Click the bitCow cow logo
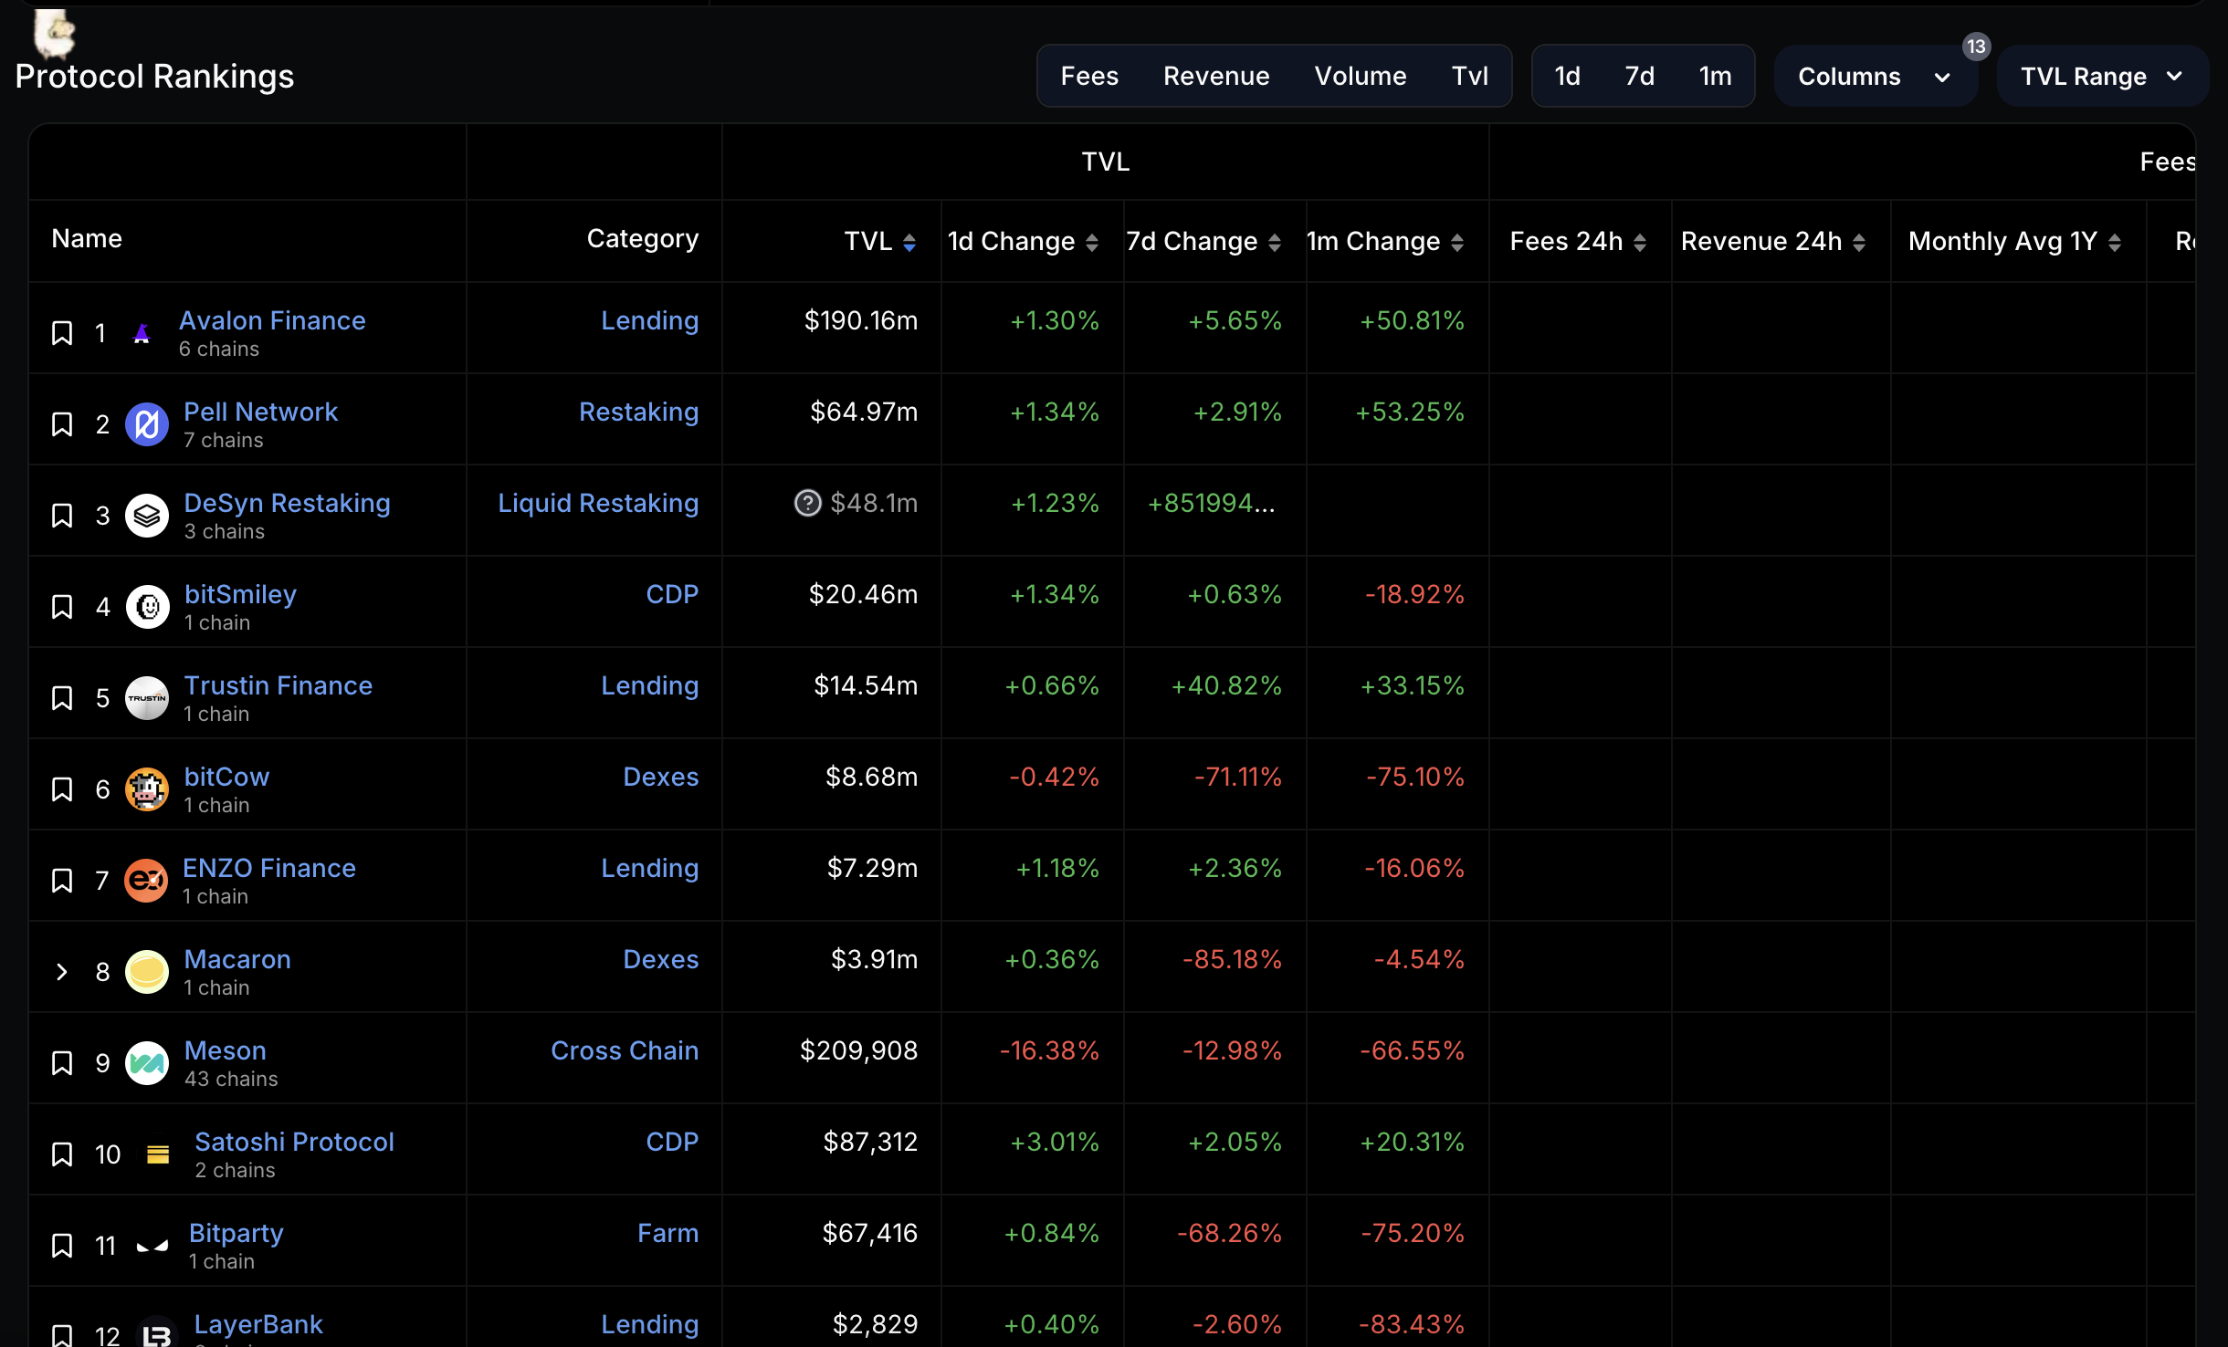Image resolution: width=2228 pixels, height=1347 pixels. pyautogui.click(x=147, y=789)
